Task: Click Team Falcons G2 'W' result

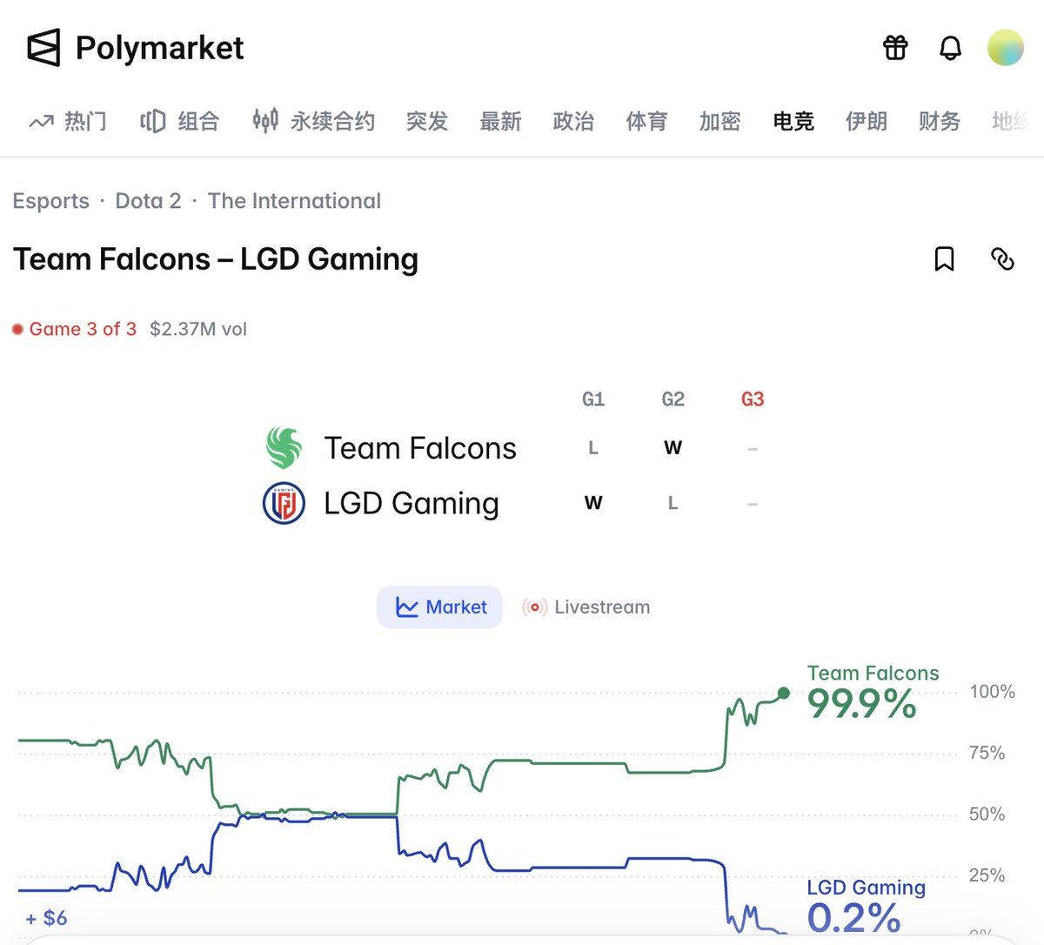Action: pyautogui.click(x=673, y=448)
